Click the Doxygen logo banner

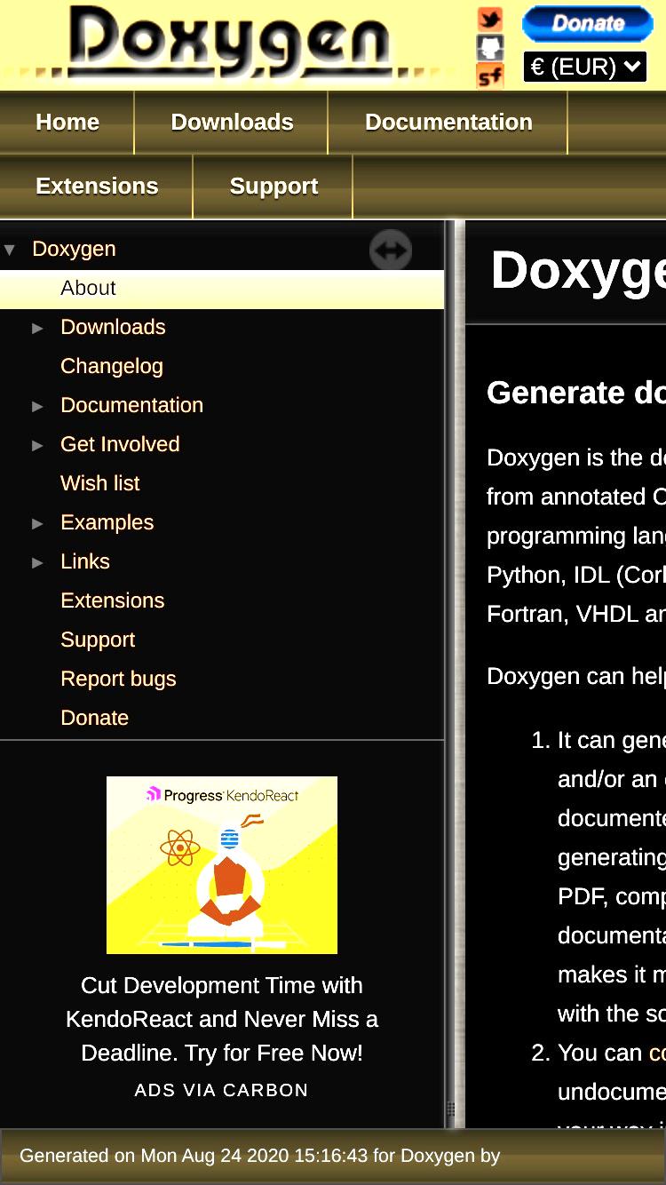231,43
